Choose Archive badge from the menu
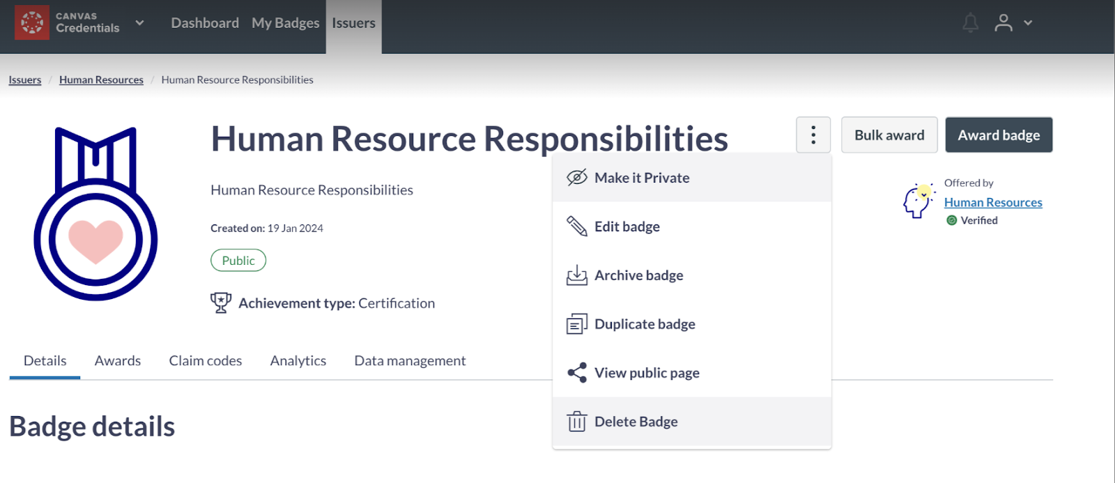Viewport: 1115px width, 483px height. tap(692, 275)
